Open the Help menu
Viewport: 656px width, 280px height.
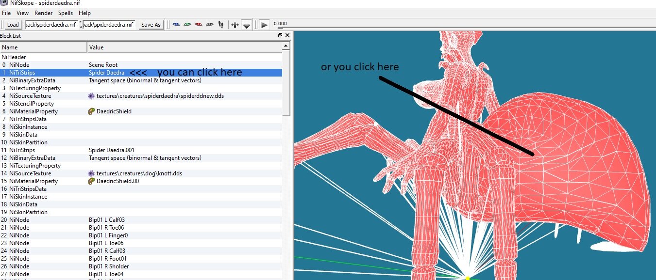click(84, 13)
